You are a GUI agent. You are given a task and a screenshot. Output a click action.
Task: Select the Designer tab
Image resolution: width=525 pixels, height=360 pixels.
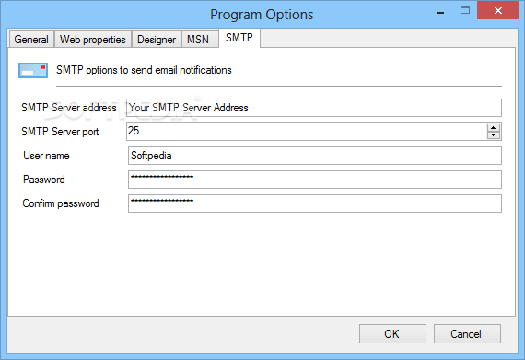coord(157,40)
